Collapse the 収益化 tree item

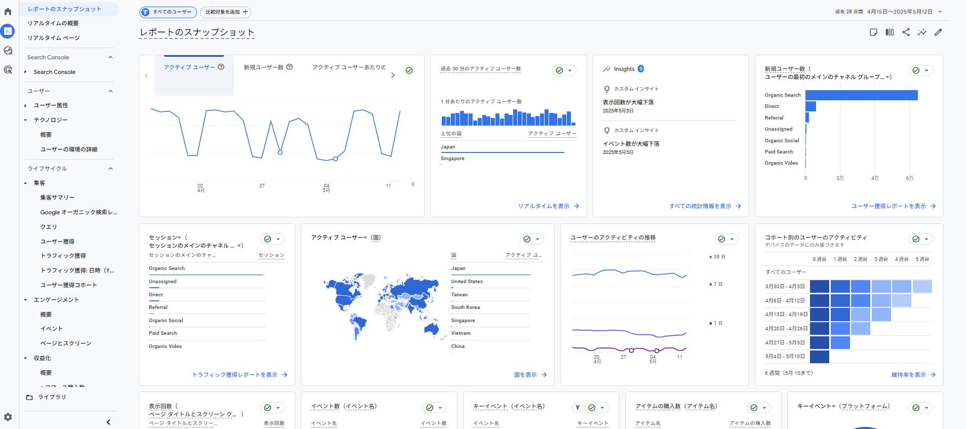(x=25, y=358)
